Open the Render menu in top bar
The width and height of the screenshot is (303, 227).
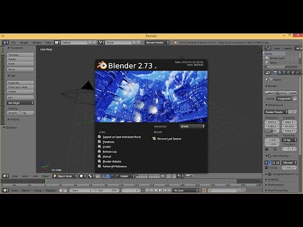(24, 42)
